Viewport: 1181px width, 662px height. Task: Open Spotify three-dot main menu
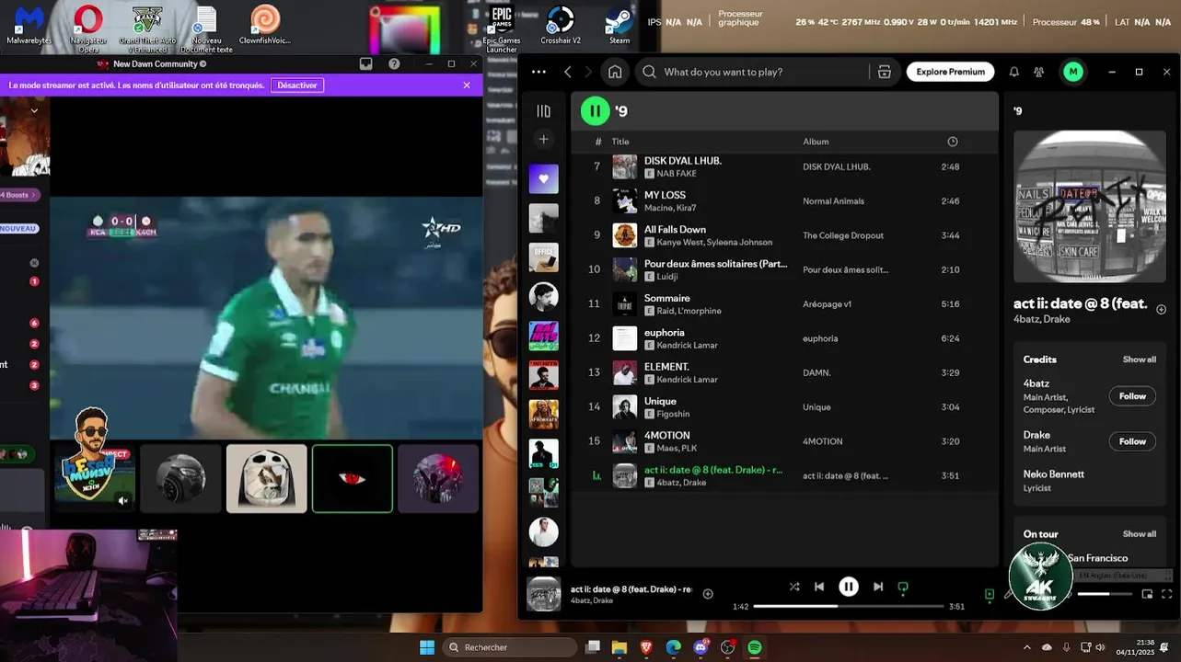pyautogui.click(x=538, y=72)
